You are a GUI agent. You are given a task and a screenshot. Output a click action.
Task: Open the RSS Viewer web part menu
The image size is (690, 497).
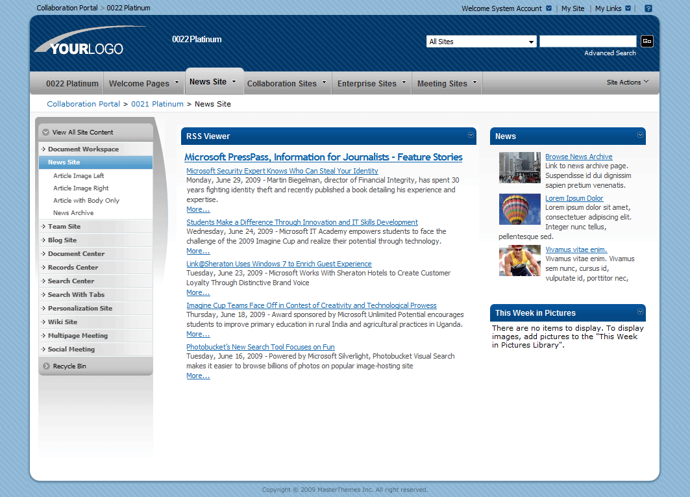[x=471, y=136]
